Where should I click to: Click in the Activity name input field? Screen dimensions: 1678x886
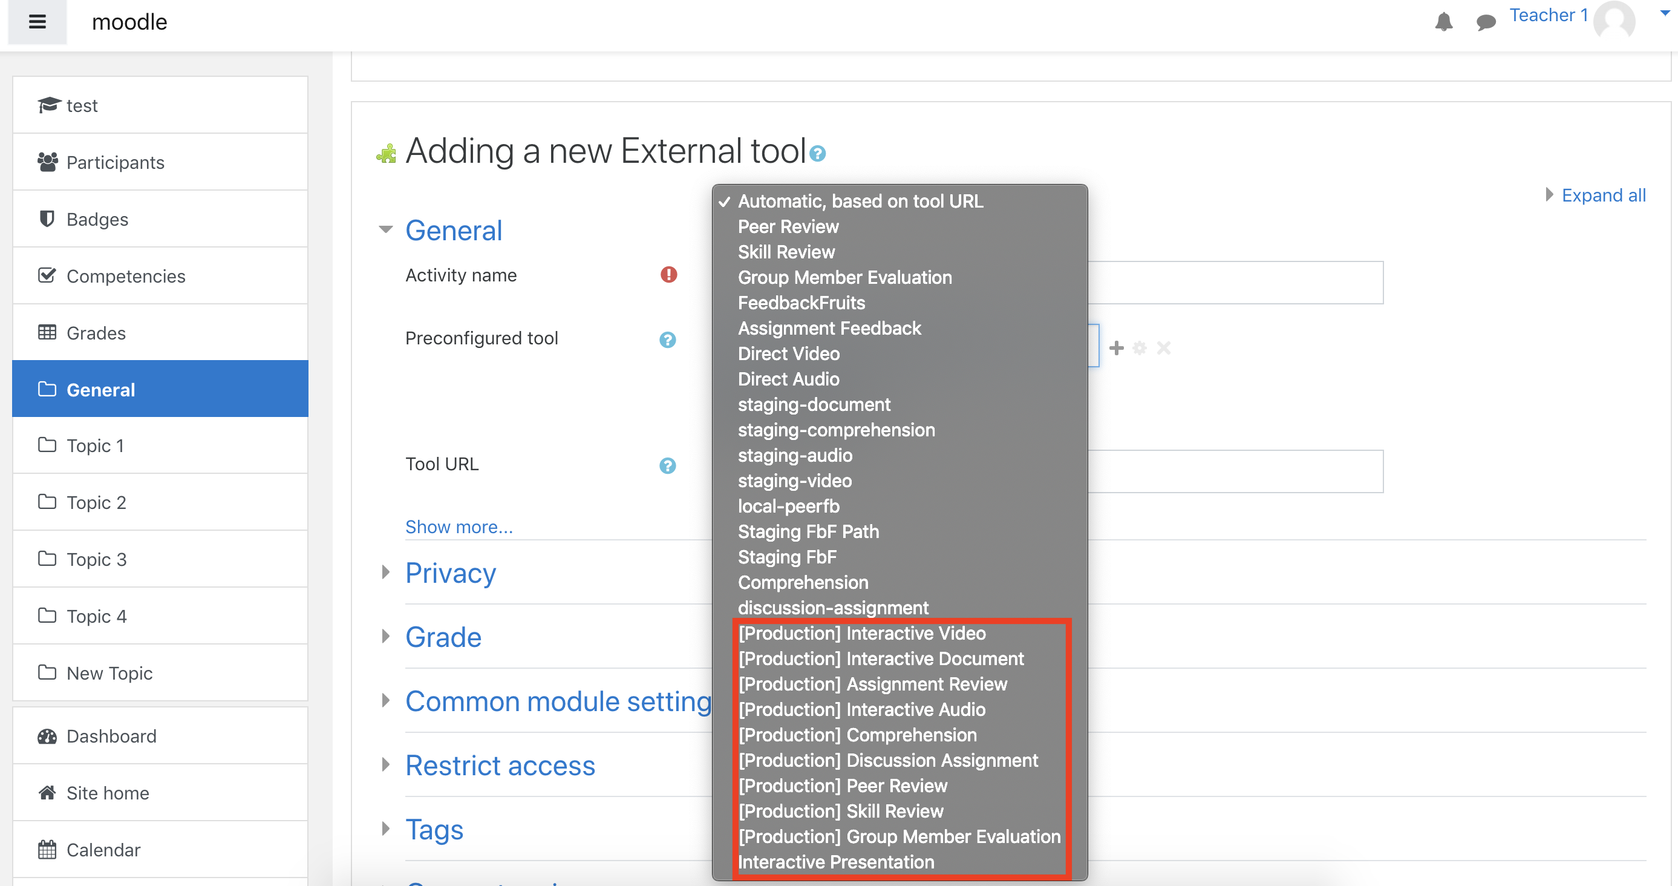tap(1235, 282)
